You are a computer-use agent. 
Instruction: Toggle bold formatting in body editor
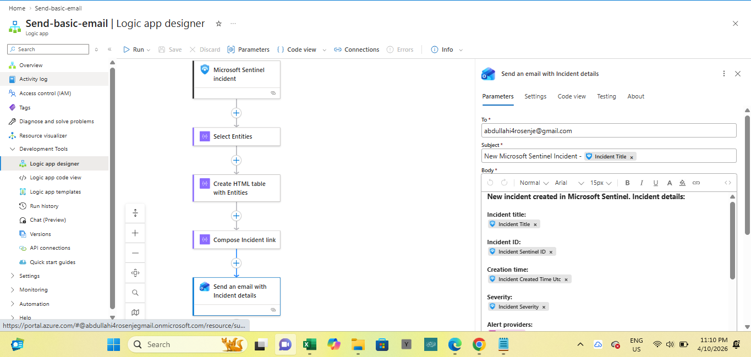coord(627,183)
